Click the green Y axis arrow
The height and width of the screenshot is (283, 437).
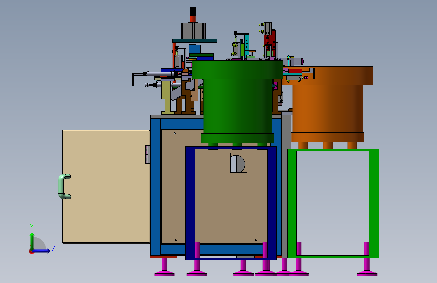(32, 241)
